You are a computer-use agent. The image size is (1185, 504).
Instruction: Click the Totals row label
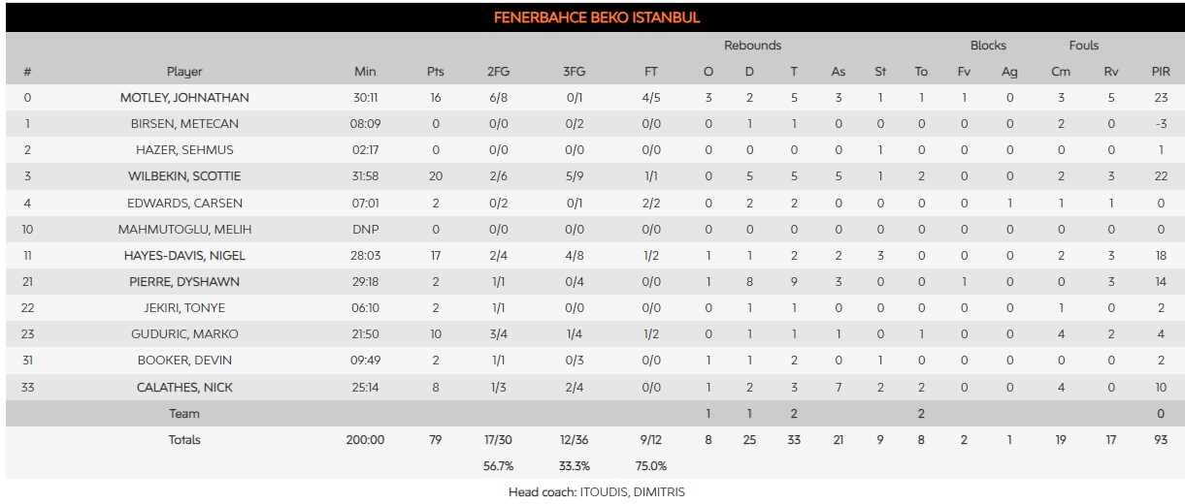pyautogui.click(x=184, y=440)
